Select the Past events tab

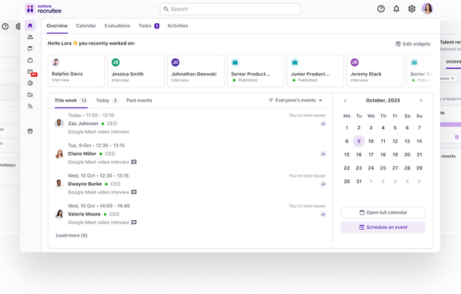[139, 101]
